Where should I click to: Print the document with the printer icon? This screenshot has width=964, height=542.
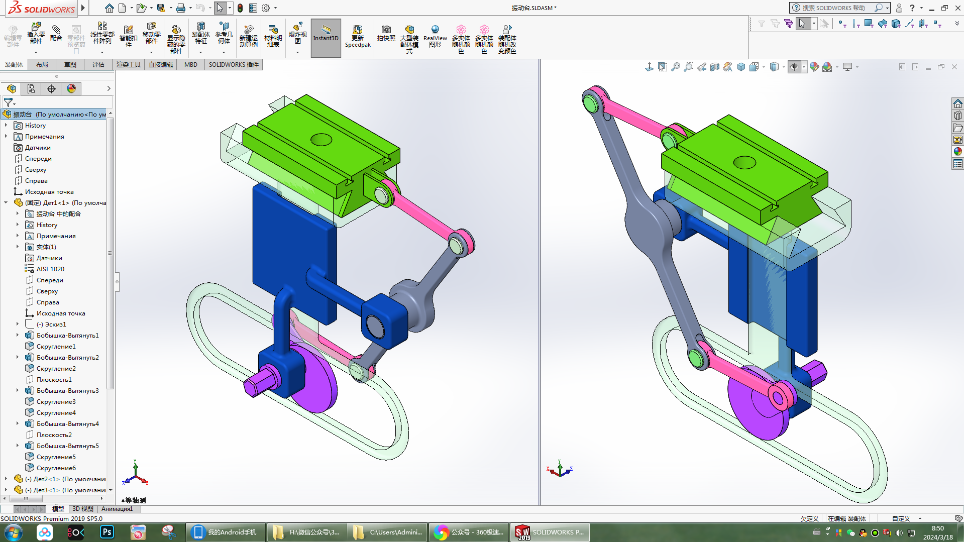coord(181,8)
